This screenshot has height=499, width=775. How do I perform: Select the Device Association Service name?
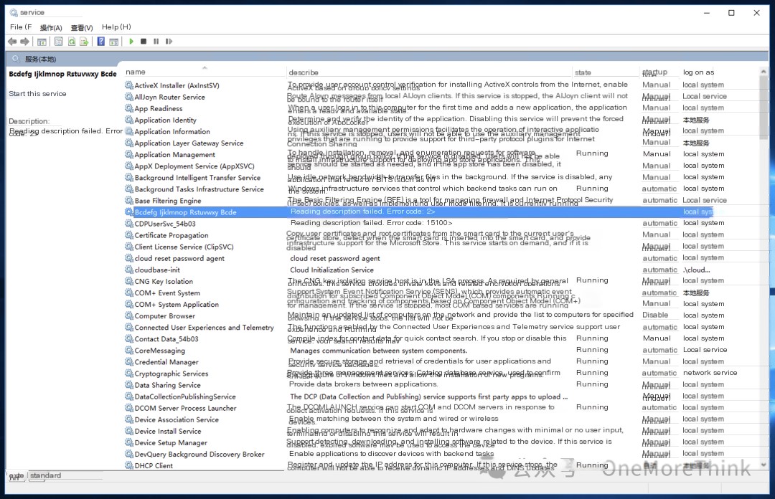[177, 419]
